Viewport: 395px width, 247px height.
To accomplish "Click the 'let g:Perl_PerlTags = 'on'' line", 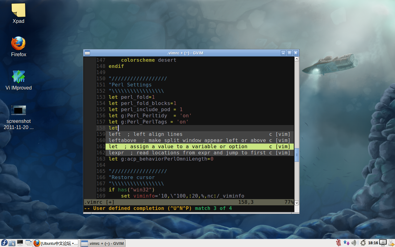I will point(149,122).
